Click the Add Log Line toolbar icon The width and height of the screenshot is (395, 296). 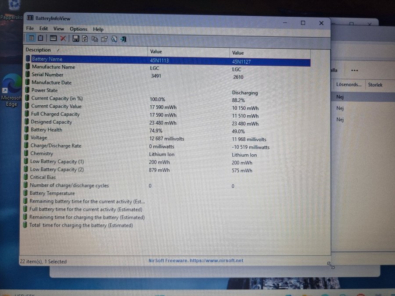pyautogui.click(x=53, y=38)
